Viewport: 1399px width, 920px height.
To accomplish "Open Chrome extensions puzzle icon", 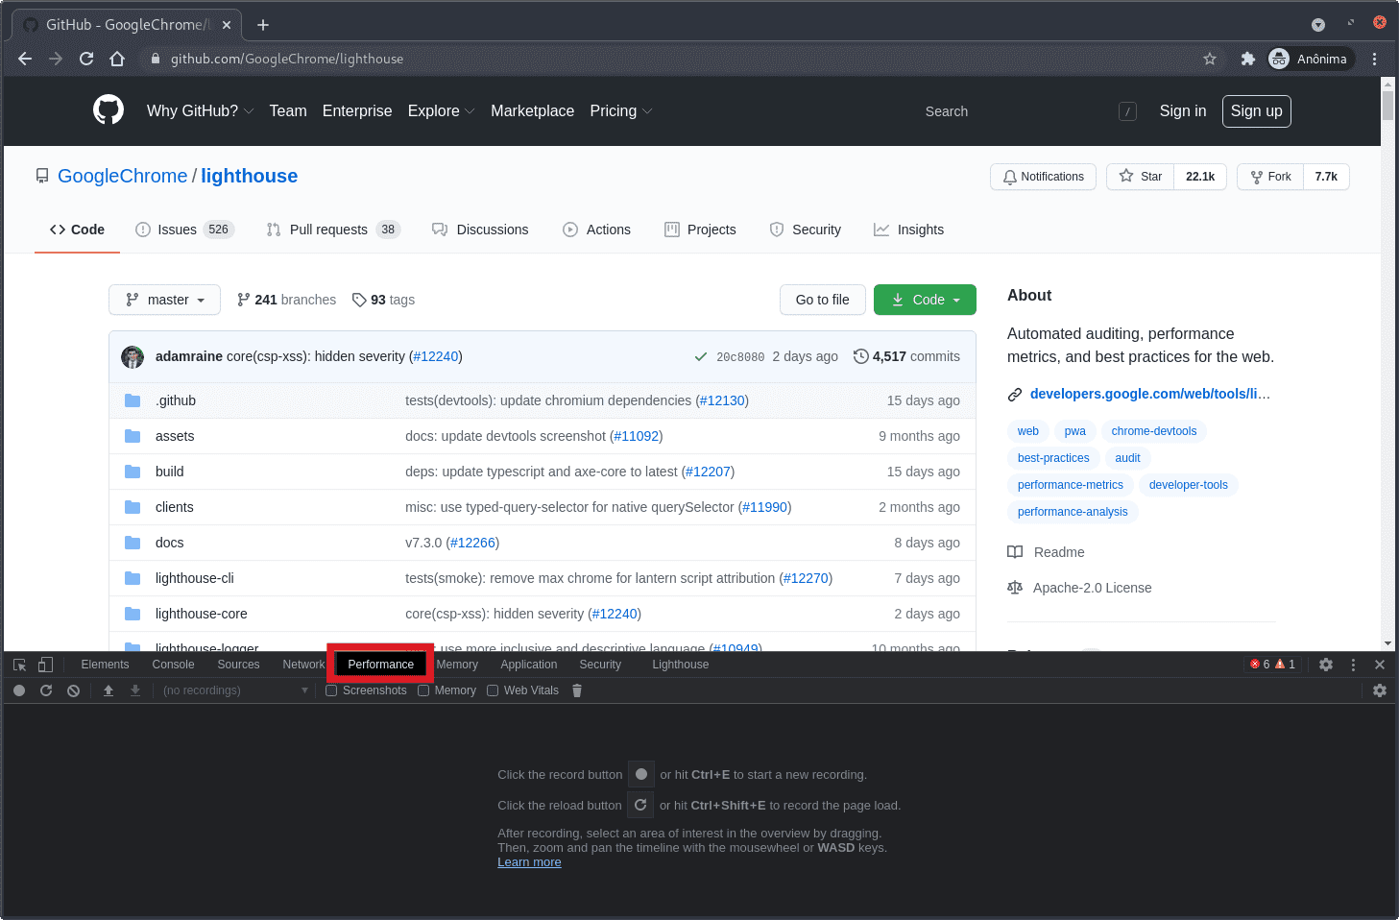I will click(x=1247, y=59).
